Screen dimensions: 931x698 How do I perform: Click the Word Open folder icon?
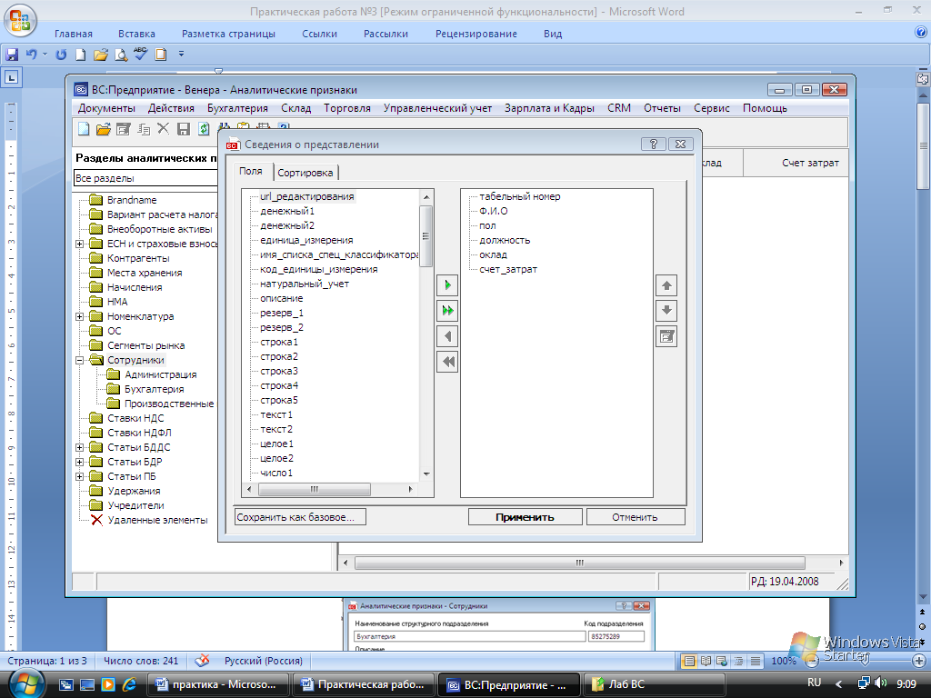coord(101,55)
